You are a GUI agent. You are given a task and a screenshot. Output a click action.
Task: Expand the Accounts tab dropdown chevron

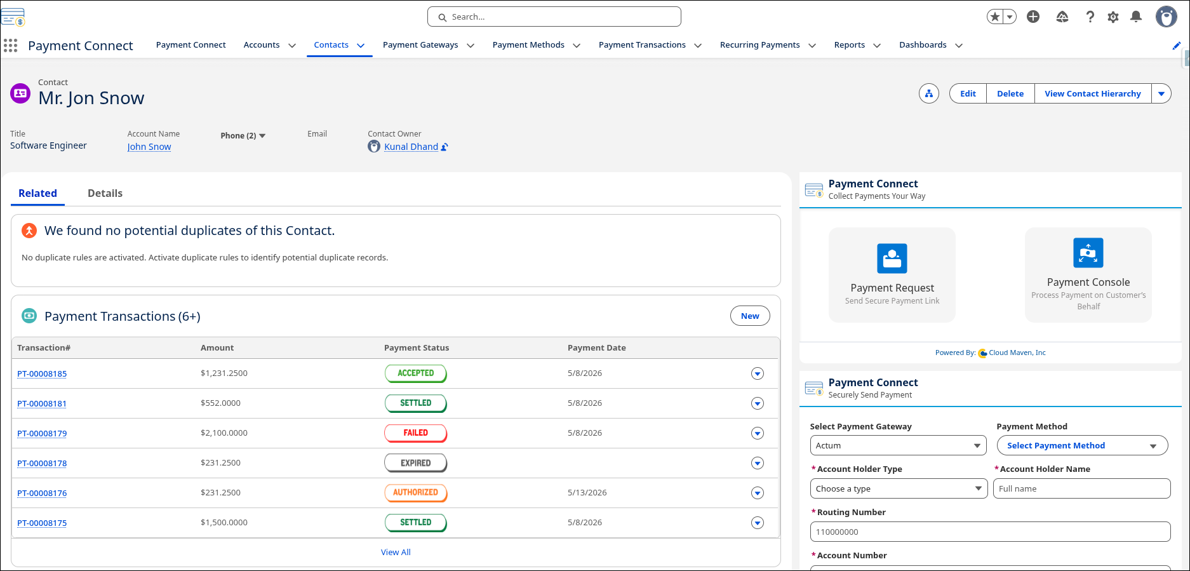(292, 46)
